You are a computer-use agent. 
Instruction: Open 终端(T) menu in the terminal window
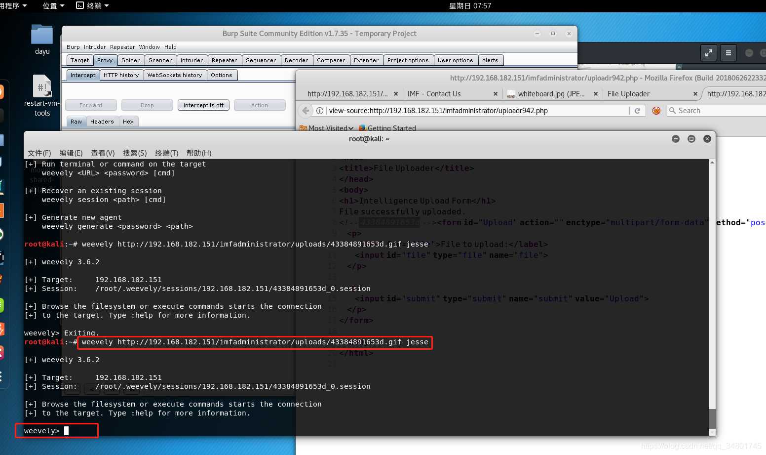(x=166, y=153)
